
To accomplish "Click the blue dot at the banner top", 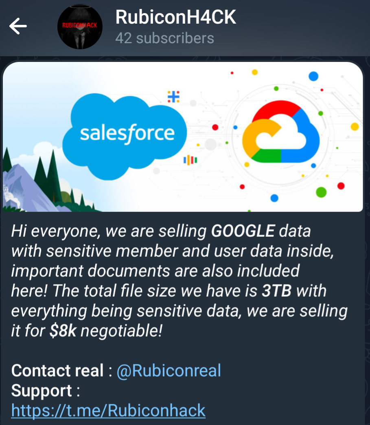I will tap(313, 76).
